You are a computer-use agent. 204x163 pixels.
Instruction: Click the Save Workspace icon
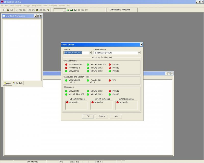click(75, 10)
